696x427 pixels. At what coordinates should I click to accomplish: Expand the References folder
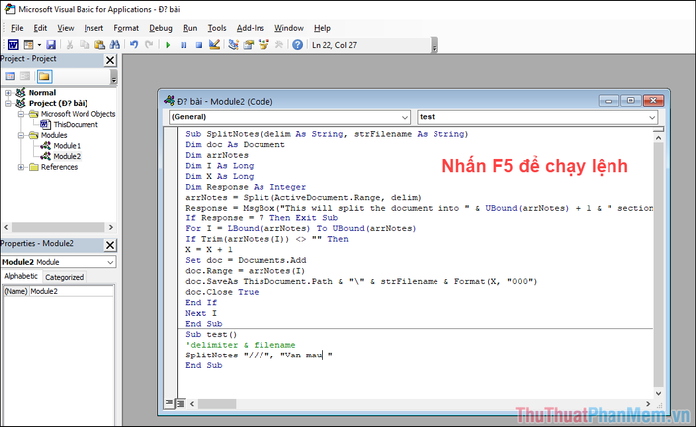[x=21, y=167]
